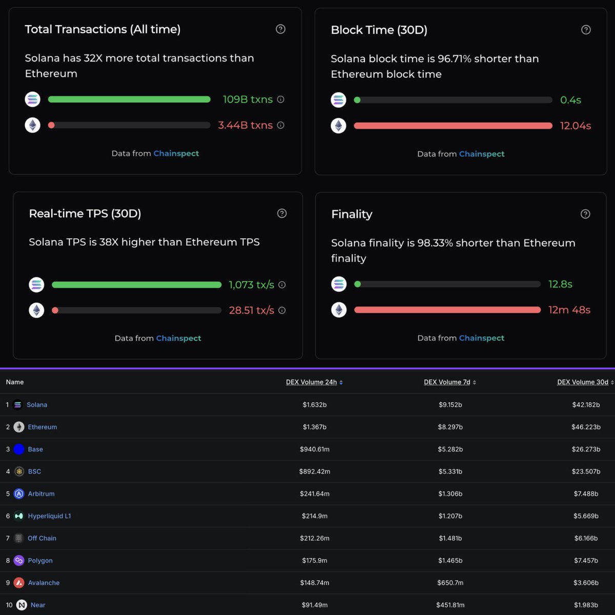Click Solana icon in the DEX table
This screenshot has width=615, height=615.
(18, 405)
